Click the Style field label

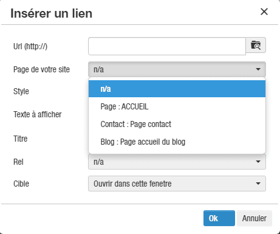(21, 91)
